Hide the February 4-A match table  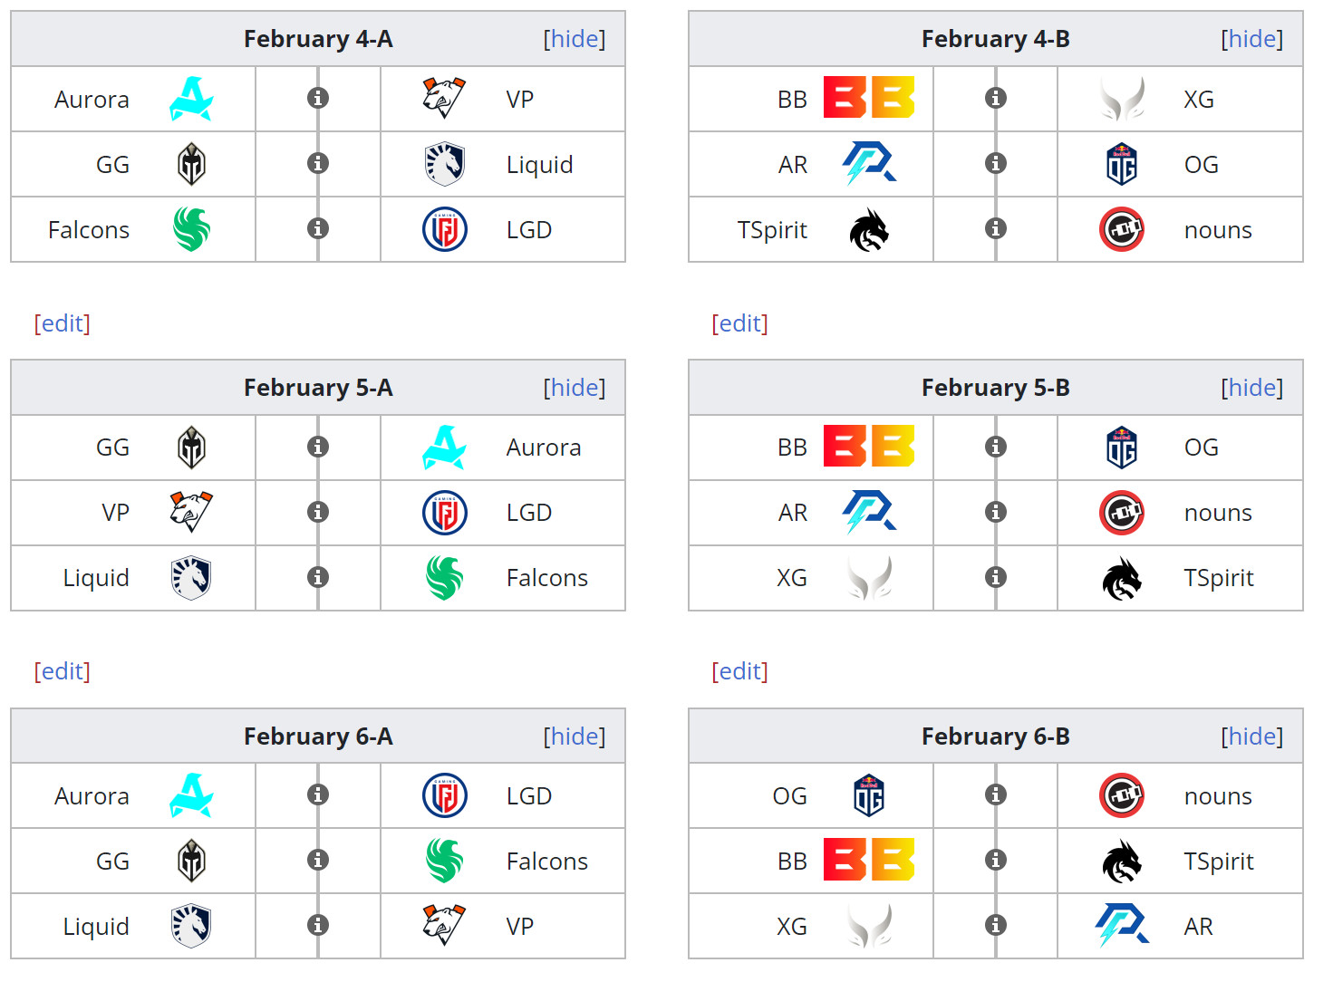pos(575,39)
